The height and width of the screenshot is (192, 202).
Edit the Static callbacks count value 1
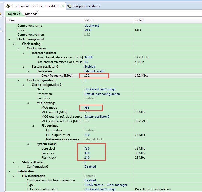[85, 162]
